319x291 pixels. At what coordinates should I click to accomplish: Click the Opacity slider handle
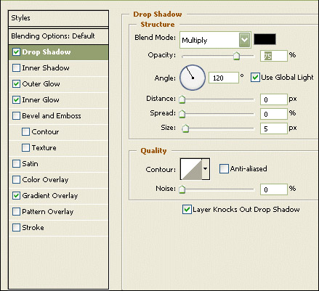236,56
